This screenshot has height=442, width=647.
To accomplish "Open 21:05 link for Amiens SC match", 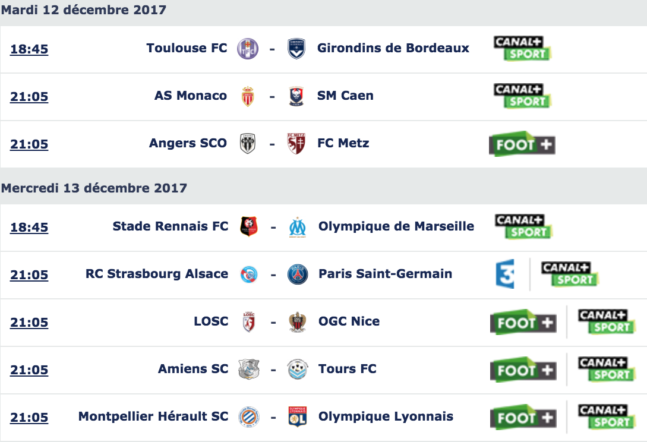I will tap(29, 370).
